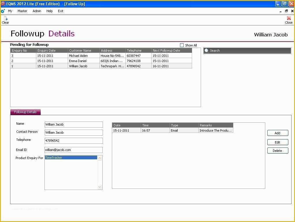Minimize the inner Follow Up window
Viewport: 295px width, 222px height.
coord(281,11)
